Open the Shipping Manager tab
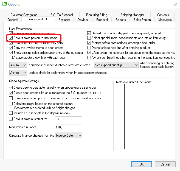 [x=132, y=15]
